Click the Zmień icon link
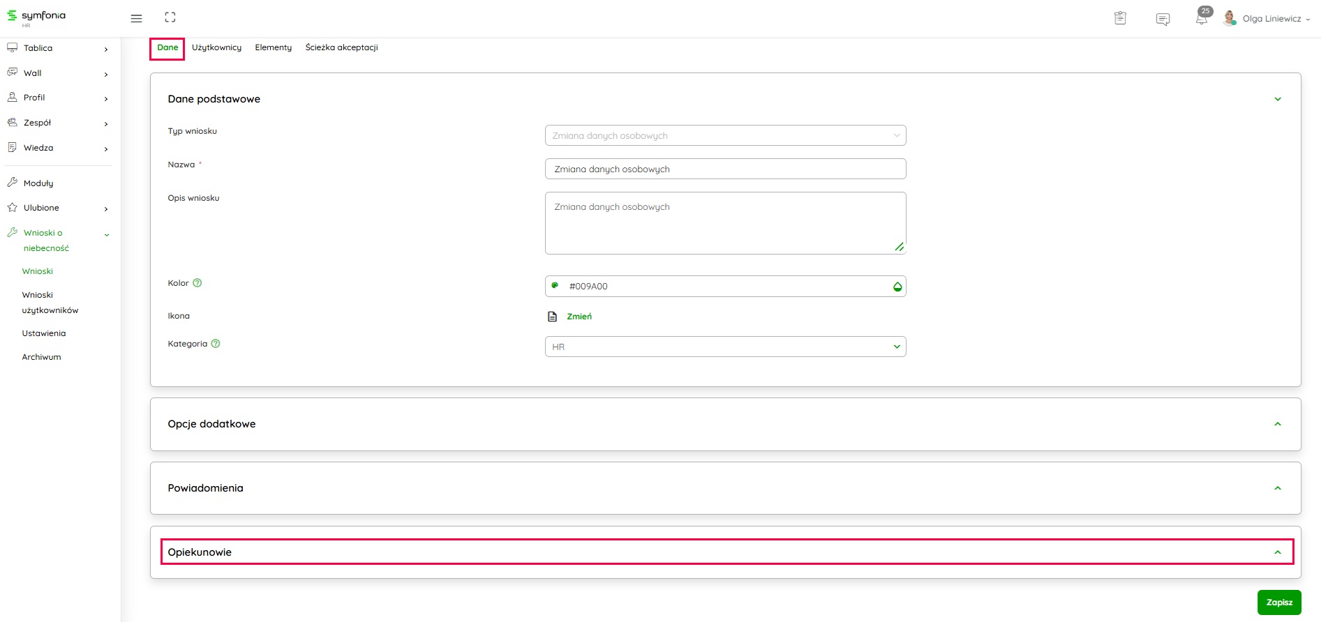The height and width of the screenshot is (622, 1321). point(579,317)
